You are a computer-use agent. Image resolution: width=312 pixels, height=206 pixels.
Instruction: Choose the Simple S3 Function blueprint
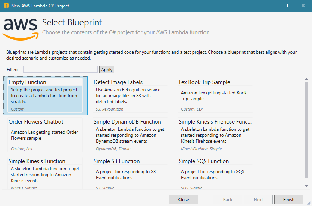[130, 173]
